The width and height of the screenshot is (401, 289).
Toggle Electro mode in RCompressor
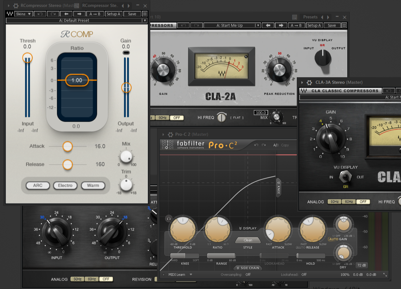pos(65,185)
